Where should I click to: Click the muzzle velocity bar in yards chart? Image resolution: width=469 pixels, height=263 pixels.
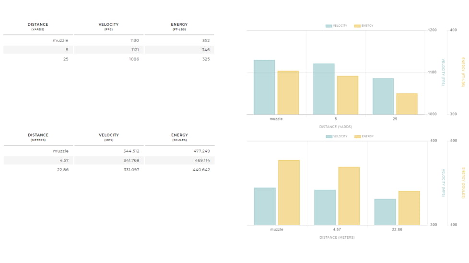tap(264, 87)
